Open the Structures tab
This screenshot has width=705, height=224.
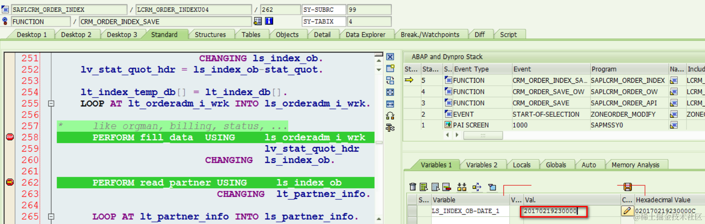[x=210, y=34]
